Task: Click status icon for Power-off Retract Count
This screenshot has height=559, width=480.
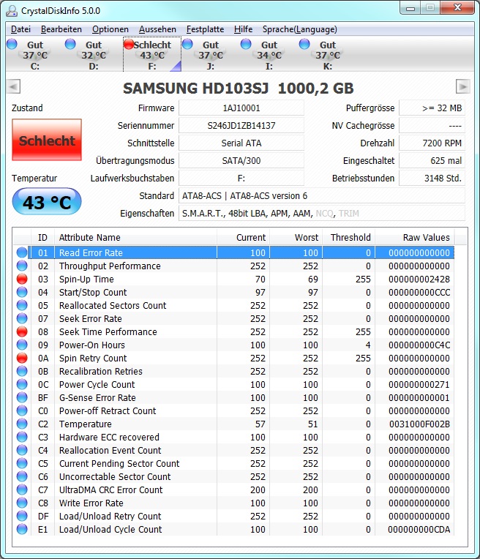Action: click(22, 410)
